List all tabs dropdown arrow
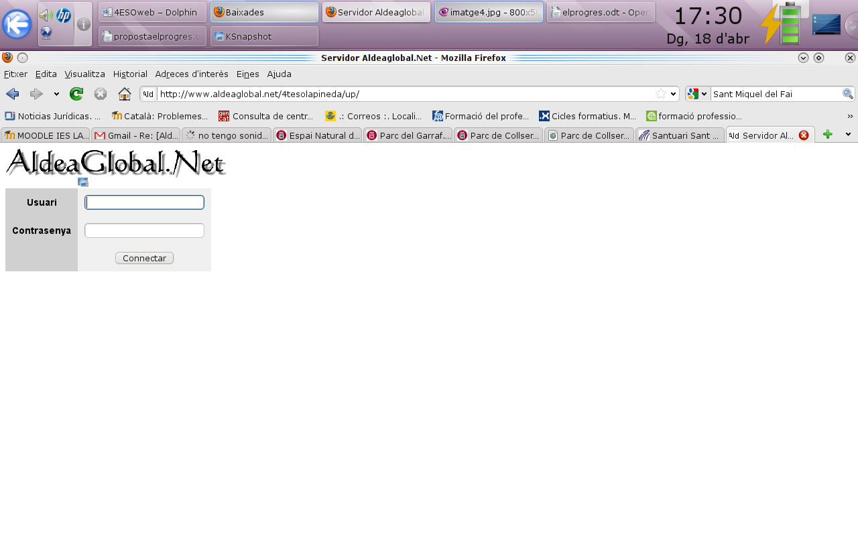858x536 pixels. coord(848,135)
